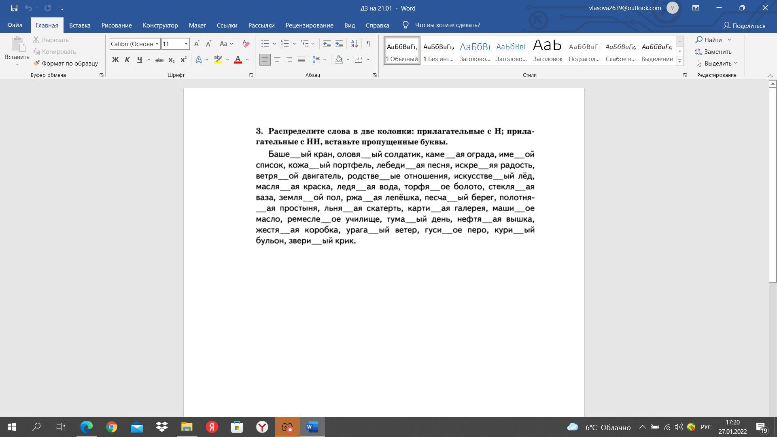
Task: Justify the text using the alignment icon
Action: tap(301, 60)
